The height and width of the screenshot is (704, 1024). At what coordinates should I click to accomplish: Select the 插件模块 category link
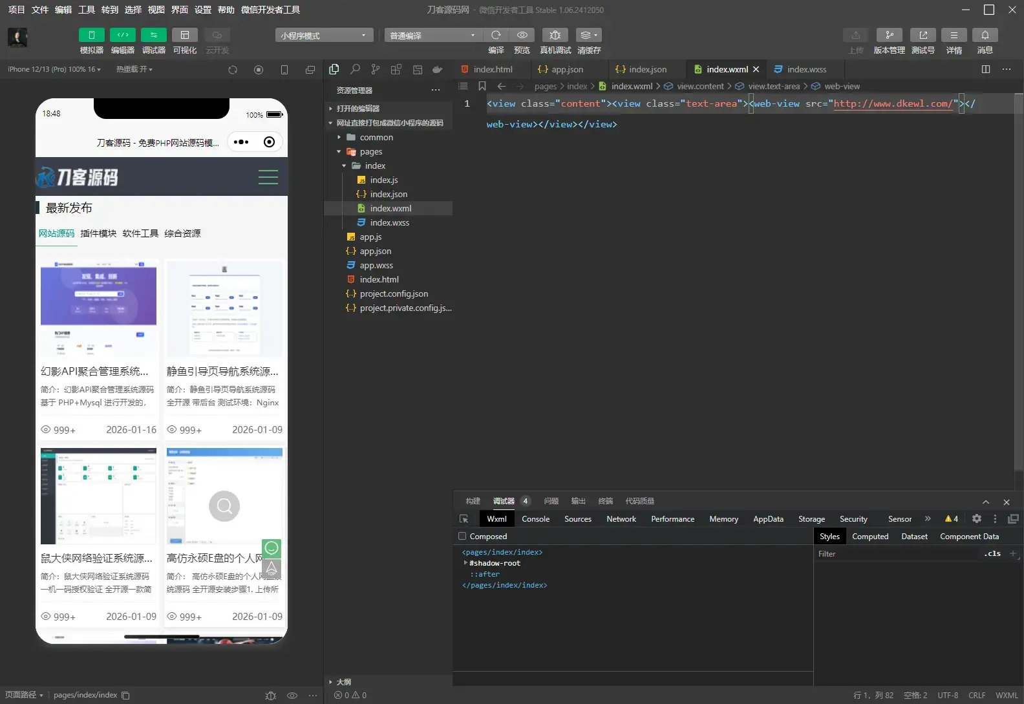tap(98, 233)
